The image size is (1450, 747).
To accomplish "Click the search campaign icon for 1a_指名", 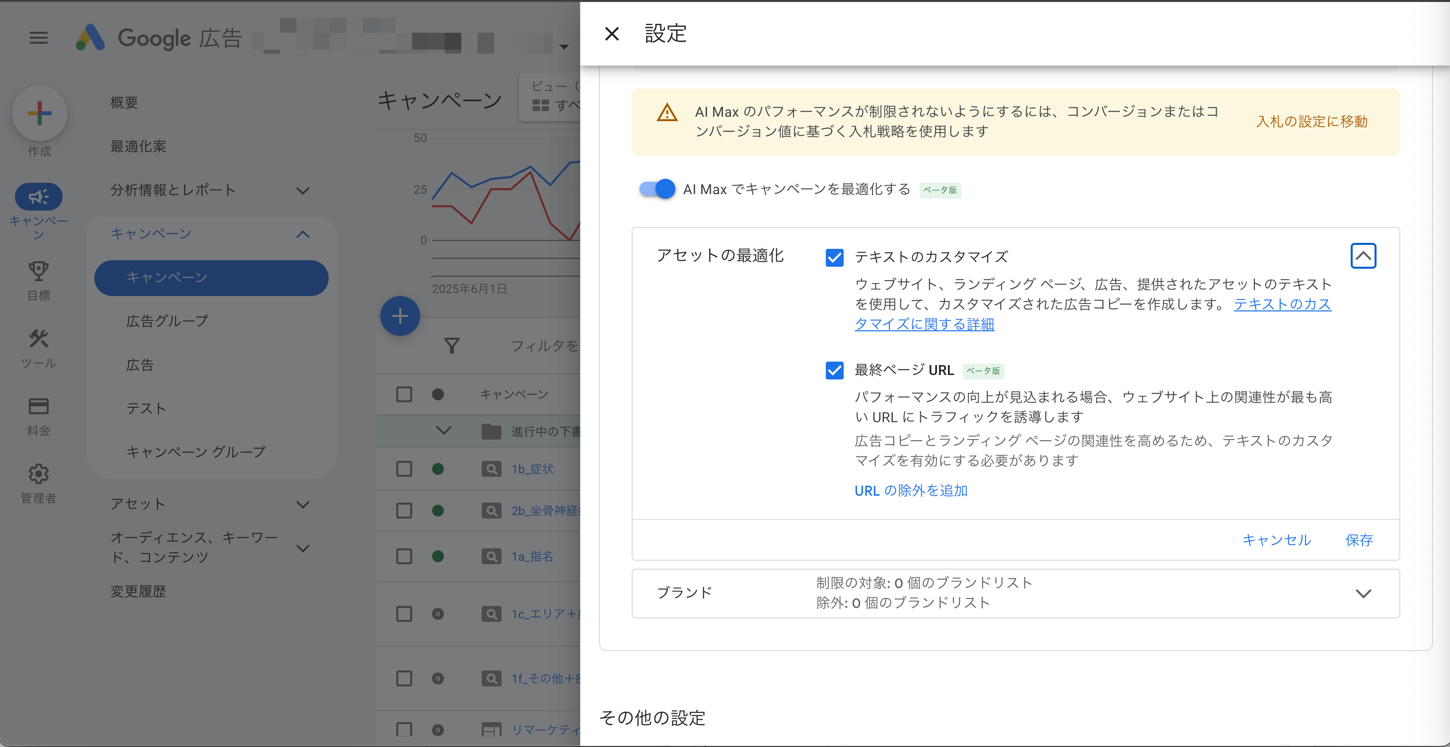I will 491,556.
